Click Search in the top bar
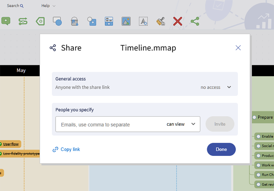This screenshot has height=191, width=274. (x=15, y=6)
